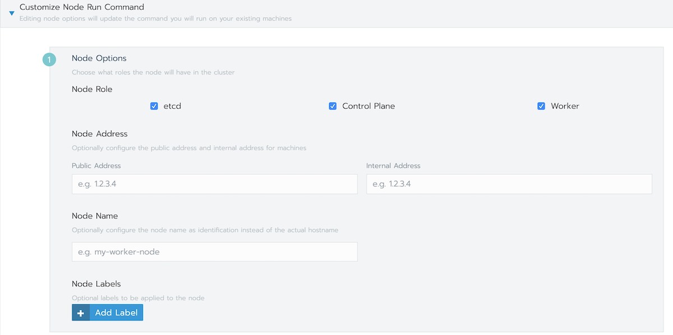This screenshot has height=335, width=673.
Task: Disable the Worker role checkbox
Action: [x=541, y=106]
